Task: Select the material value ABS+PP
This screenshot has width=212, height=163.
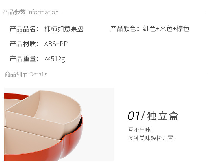Action: coord(56,44)
